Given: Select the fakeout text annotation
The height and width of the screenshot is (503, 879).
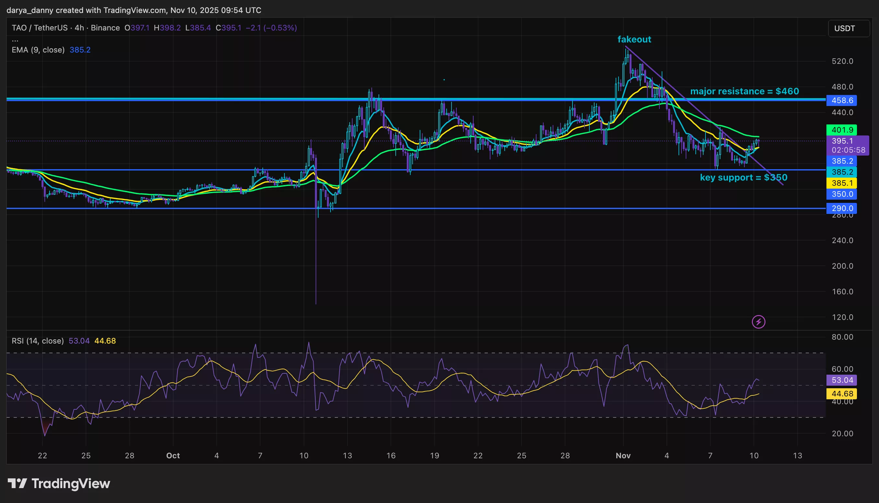Looking at the screenshot, I should point(635,40).
